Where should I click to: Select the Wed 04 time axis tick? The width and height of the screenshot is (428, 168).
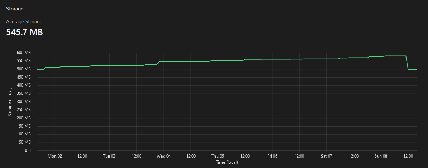click(164, 157)
